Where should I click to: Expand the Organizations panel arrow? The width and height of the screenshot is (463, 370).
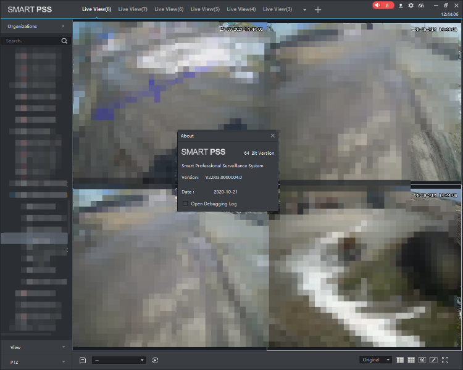[x=63, y=26]
